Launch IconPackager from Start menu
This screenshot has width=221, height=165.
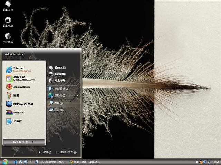coord(18,87)
